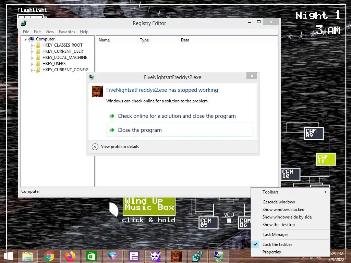This screenshot has height=263, width=351.
Task: Expand the HKEY_USERS node
Action: tap(32, 64)
